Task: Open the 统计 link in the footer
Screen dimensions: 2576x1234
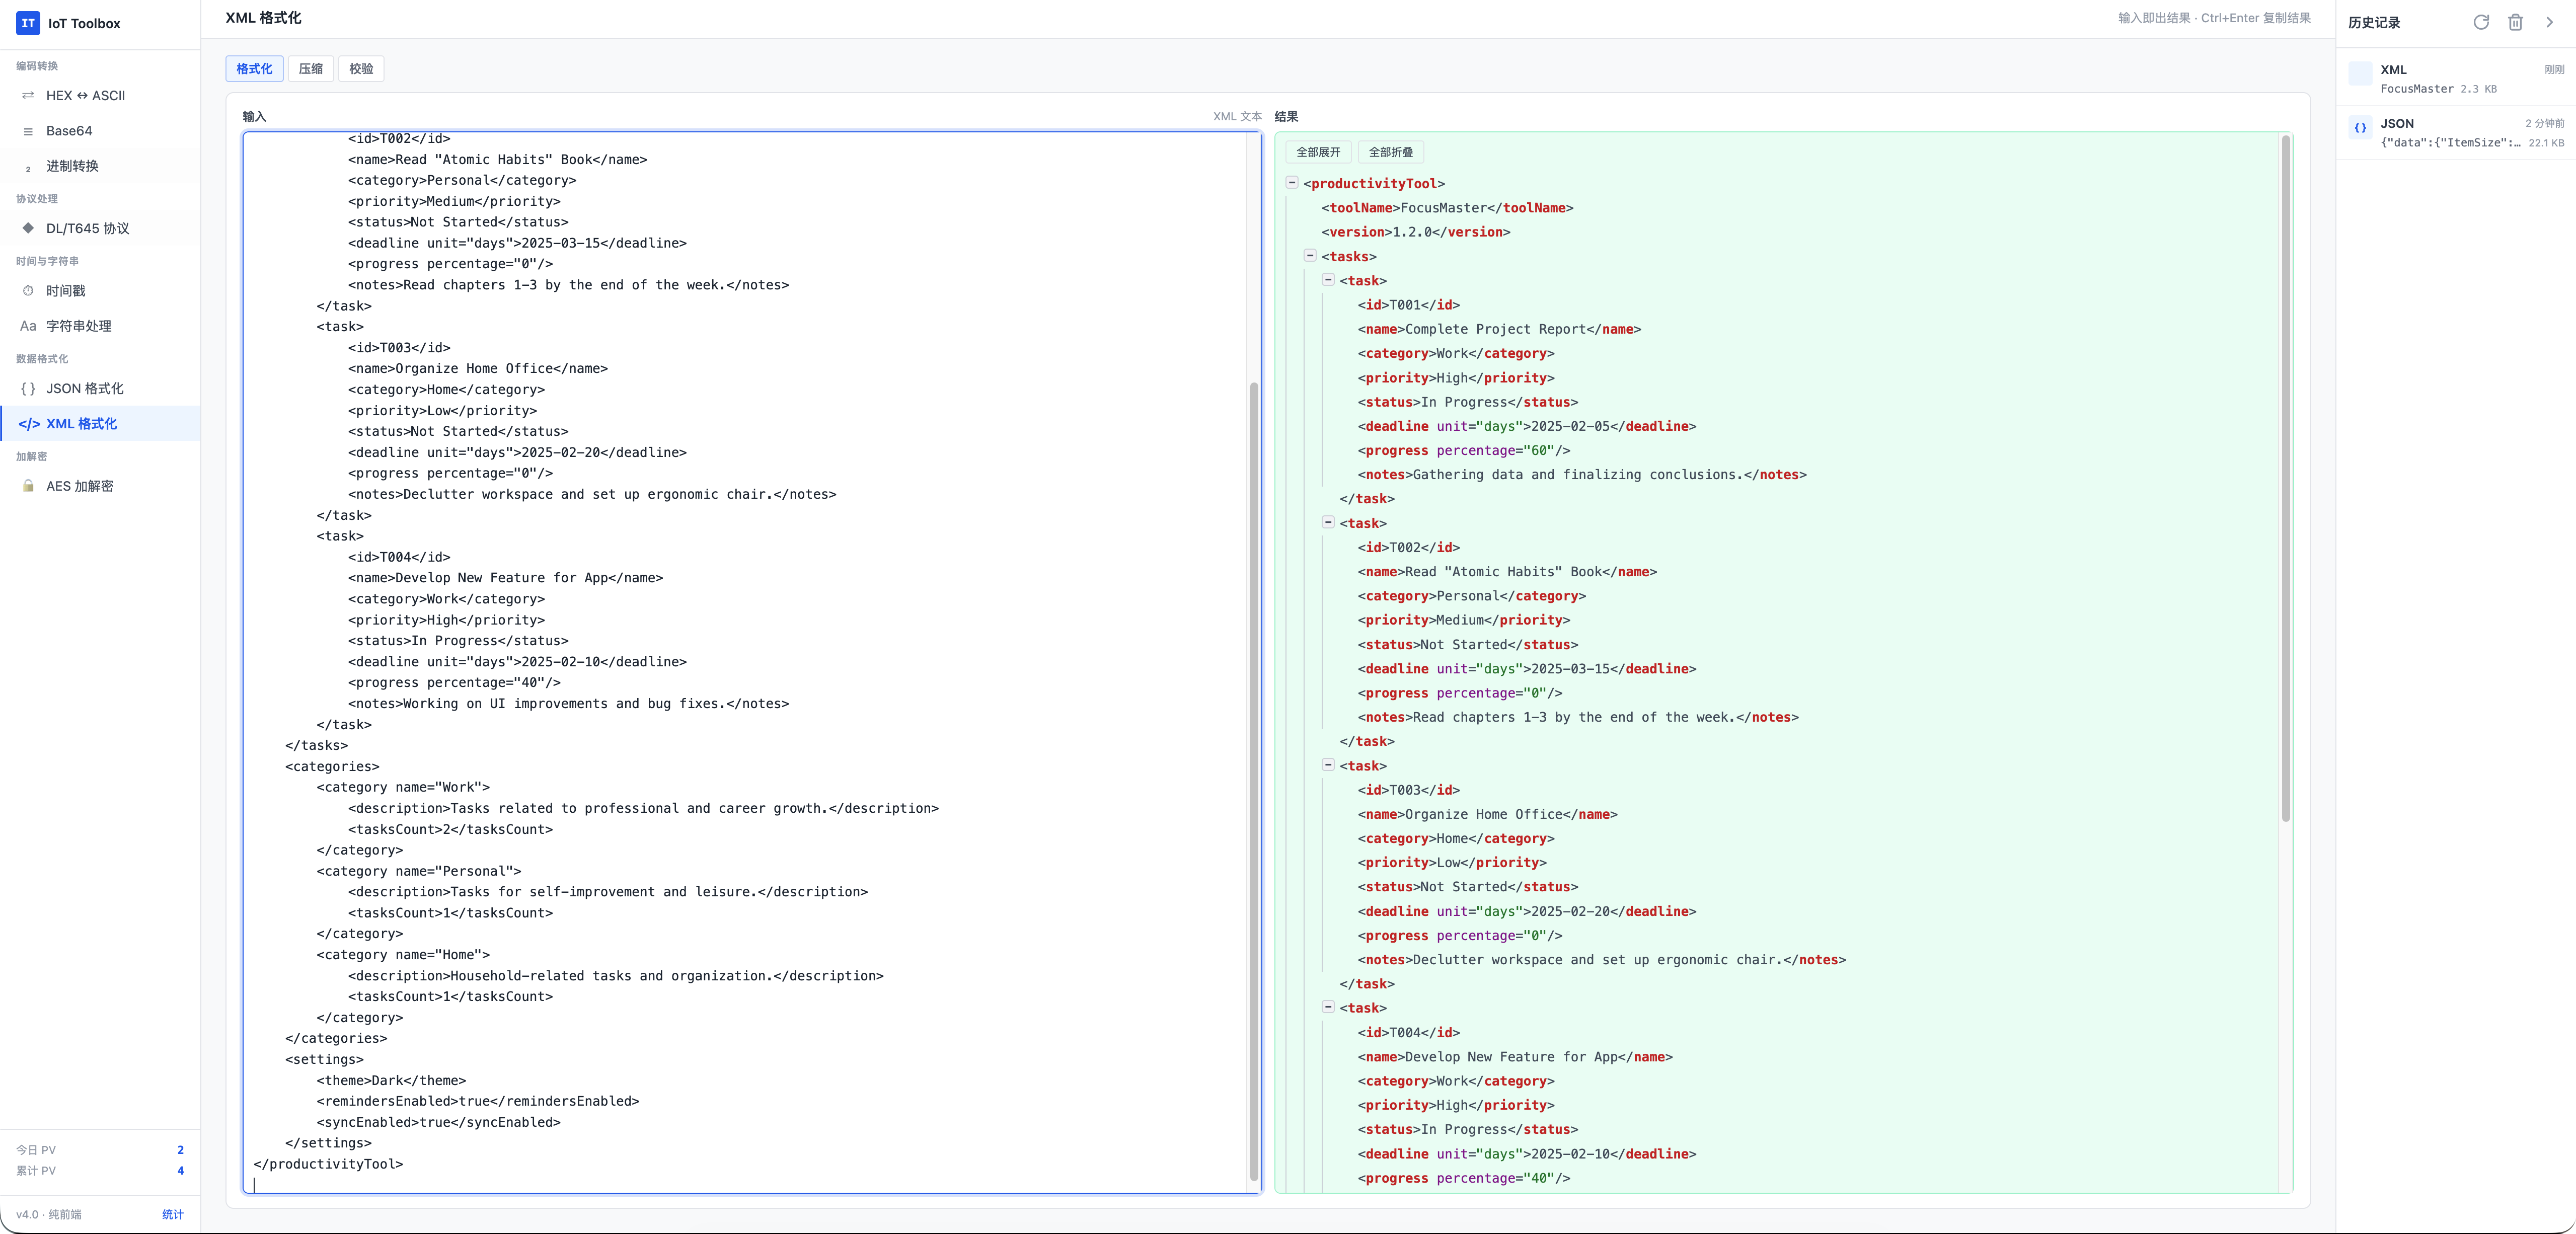Action: point(173,1215)
